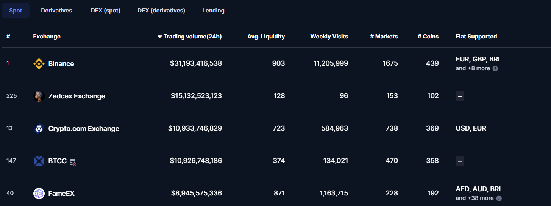The image size is (551, 206).
Task: Click Binance volume $31,193,416,538
Action: tap(196, 63)
